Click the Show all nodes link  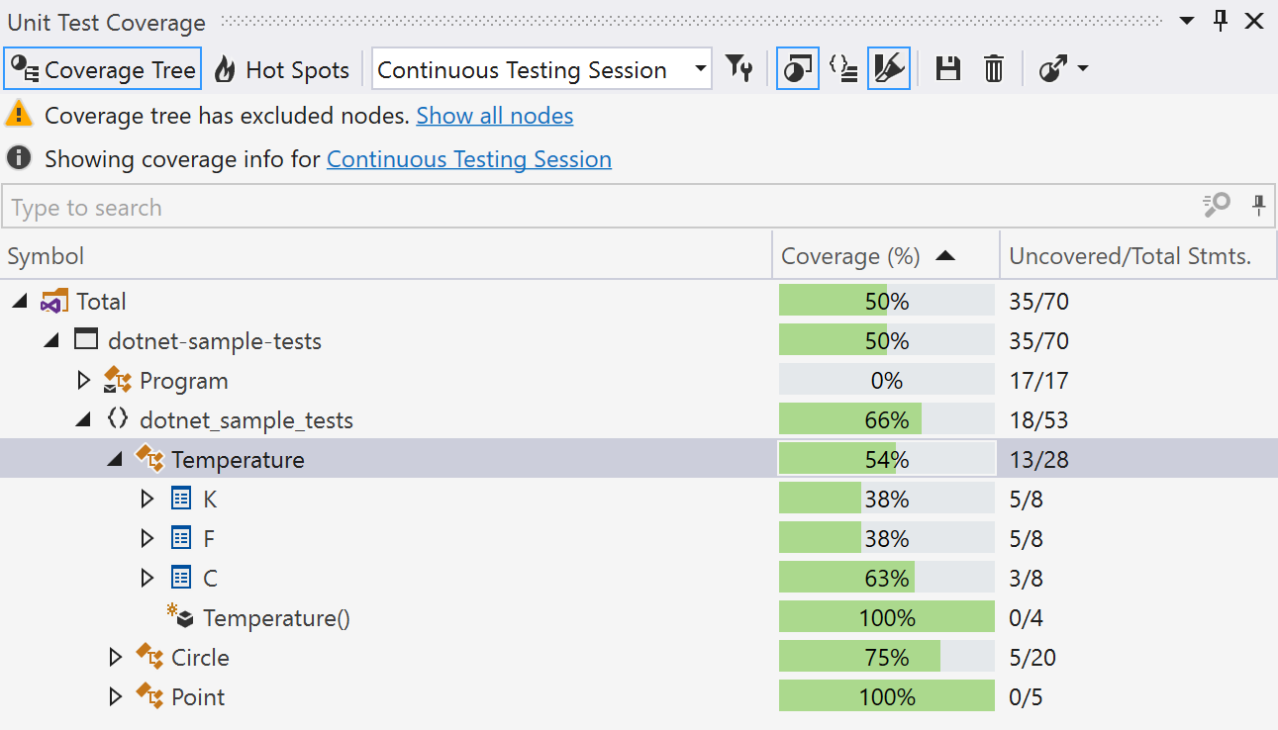click(x=494, y=116)
